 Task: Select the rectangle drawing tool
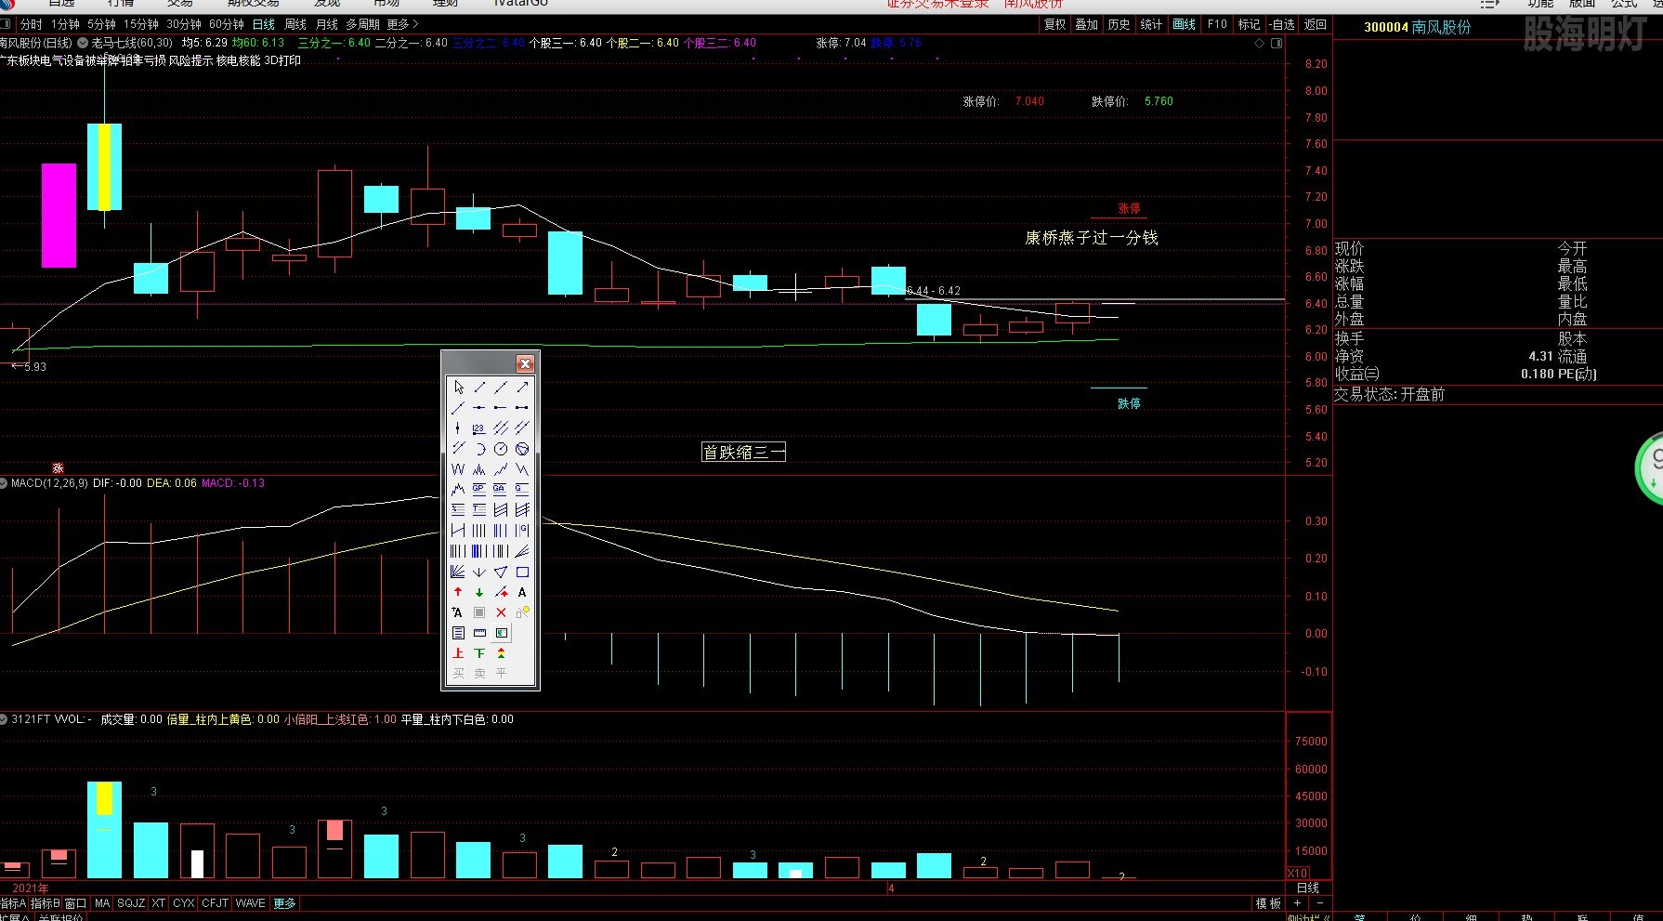click(522, 572)
